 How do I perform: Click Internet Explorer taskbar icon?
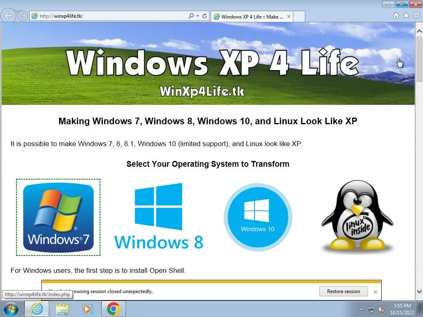pyautogui.click(x=37, y=309)
